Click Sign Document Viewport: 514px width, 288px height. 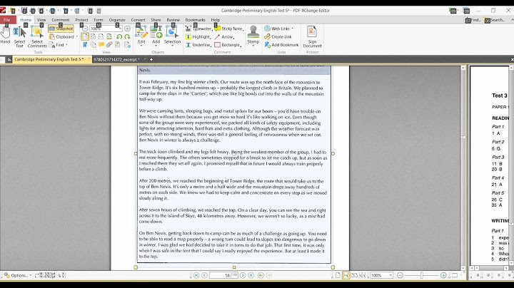(x=312, y=36)
